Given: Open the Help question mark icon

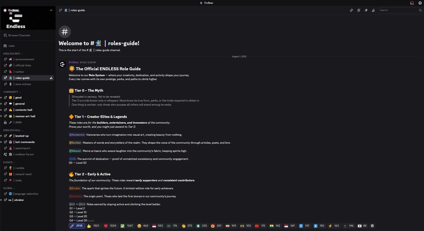Looking at the screenshot, I should [x=420, y=3].
